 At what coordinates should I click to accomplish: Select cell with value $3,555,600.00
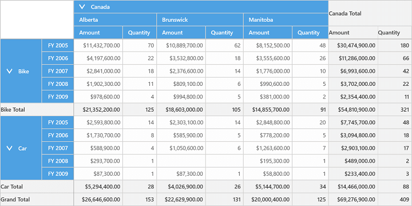pos(268,58)
